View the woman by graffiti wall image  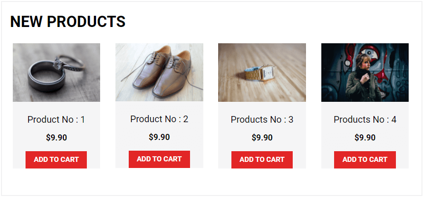coord(365,72)
